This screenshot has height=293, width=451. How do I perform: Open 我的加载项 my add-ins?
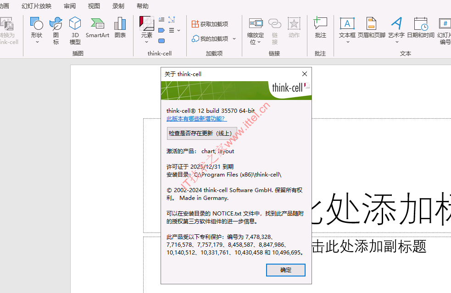(210, 39)
